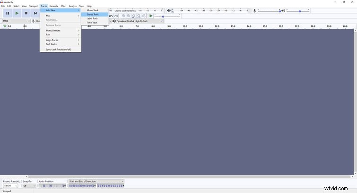Click the Skip to Start button

(35, 13)
